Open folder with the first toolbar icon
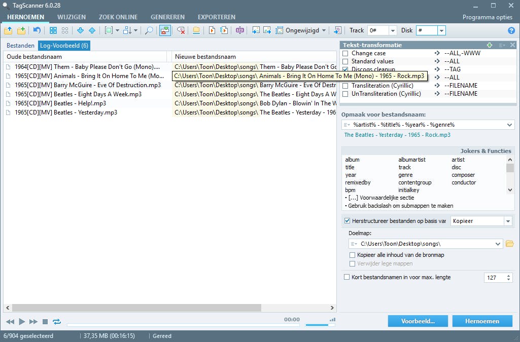The height and width of the screenshot is (342, 520). pyautogui.click(x=8, y=30)
